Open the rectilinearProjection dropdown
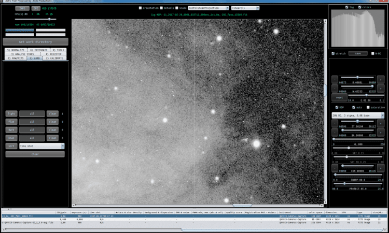The height and width of the screenshot is (233, 389). 209,8
